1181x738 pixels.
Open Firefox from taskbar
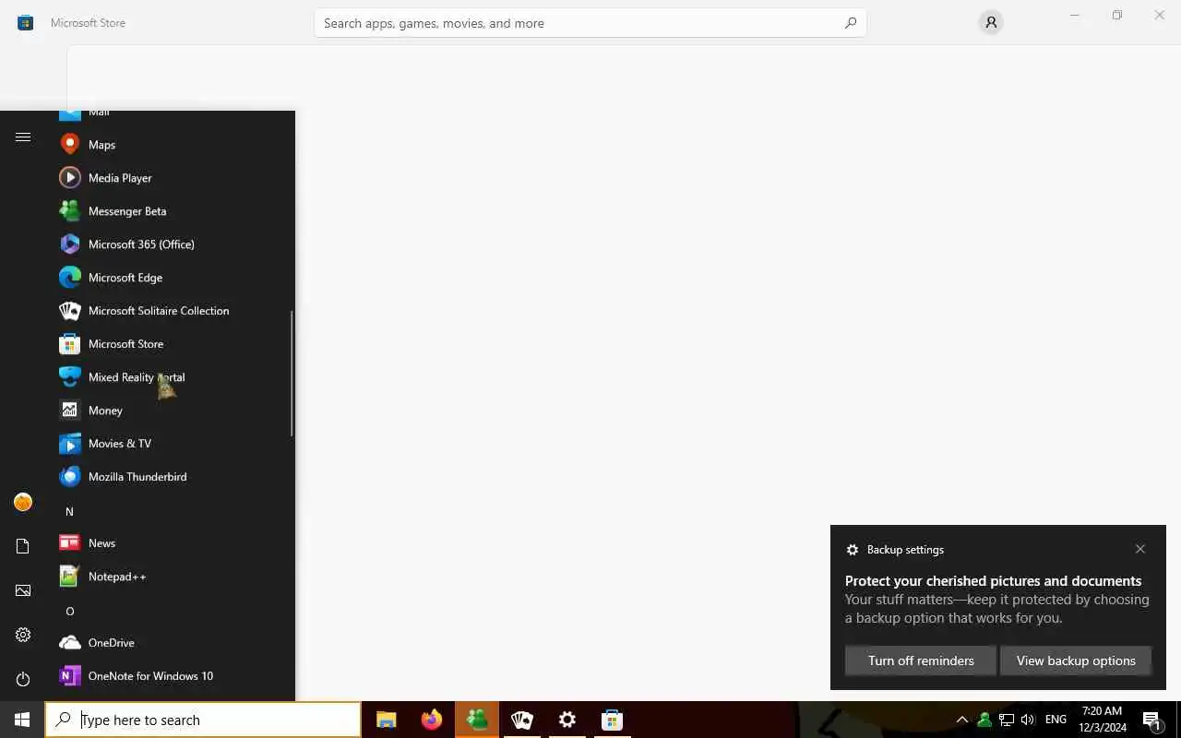pyautogui.click(x=432, y=720)
